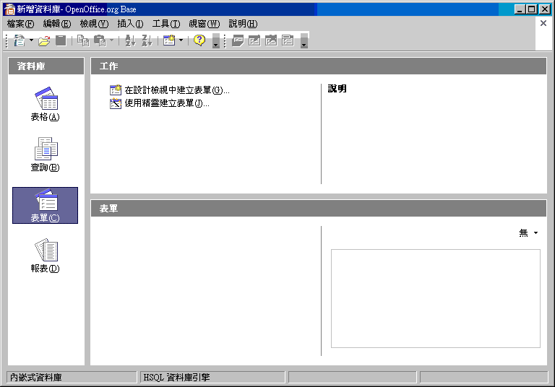
Task: Open the 視窗(W) Window menu
Action: [205, 24]
